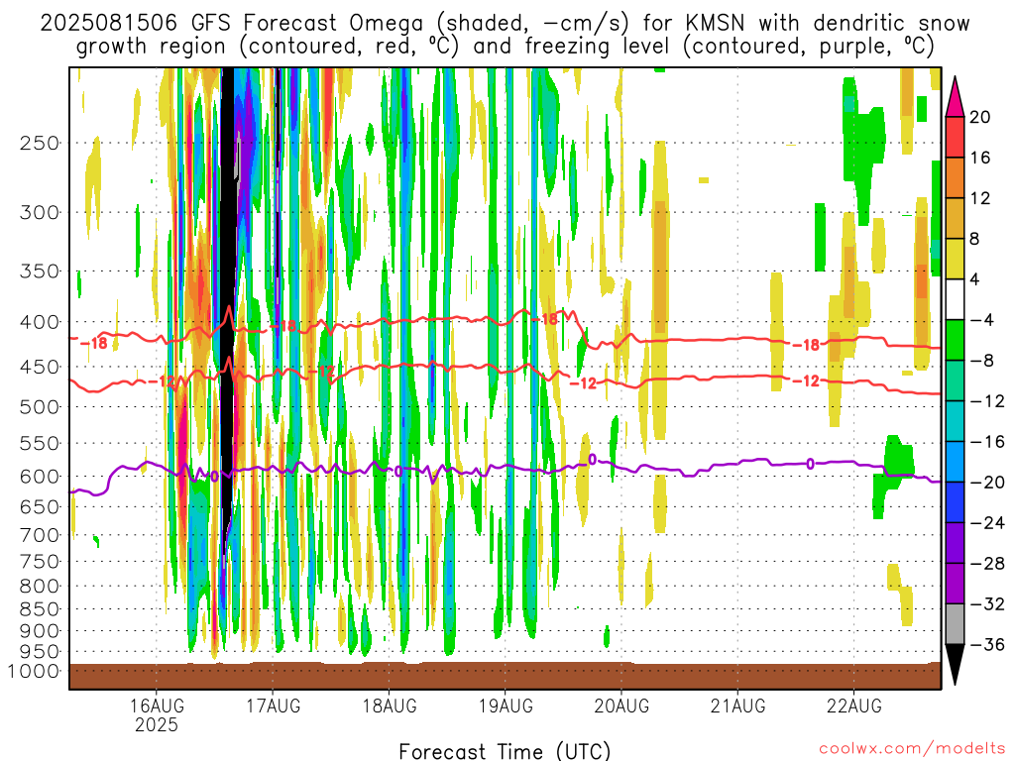Click the purple colorbar swatch between -24 and -28

tap(955, 542)
